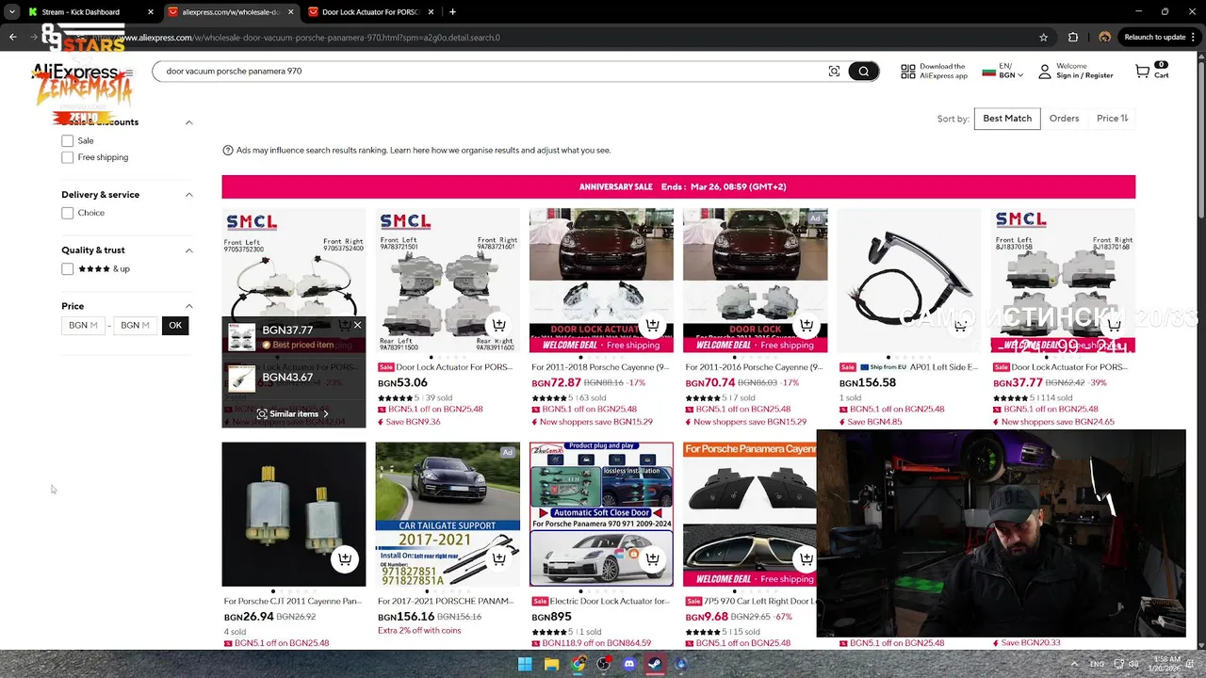1206x678 pixels.
Task: Open Discord from taskbar
Action: (629, 664)
